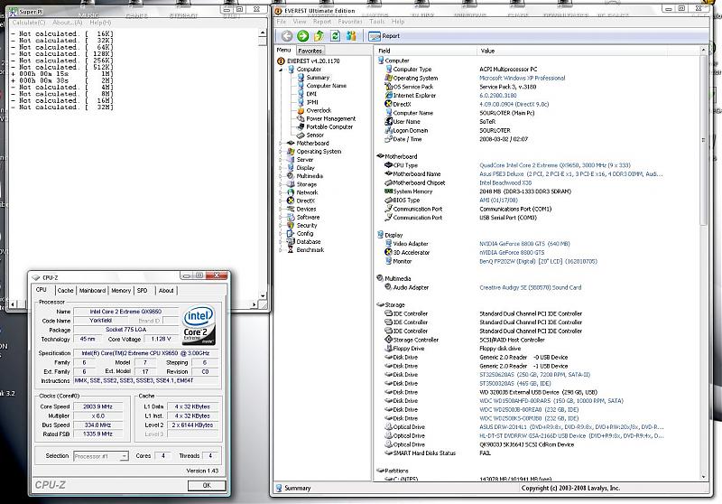The image size is (722, 504).
Task: Open File menu in EVEREST
Action: (x=282, y=22)
